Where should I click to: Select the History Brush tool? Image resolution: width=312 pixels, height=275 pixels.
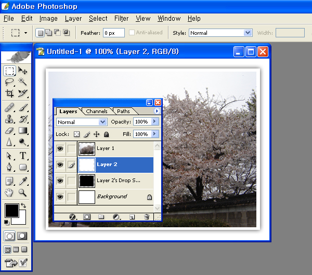pos(22,119)
